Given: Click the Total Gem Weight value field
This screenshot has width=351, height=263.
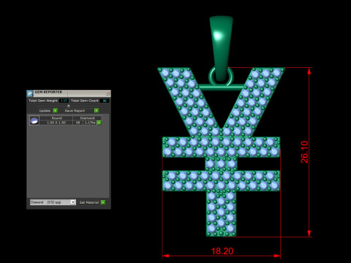Looking at the screenshot, I should 64,101.
